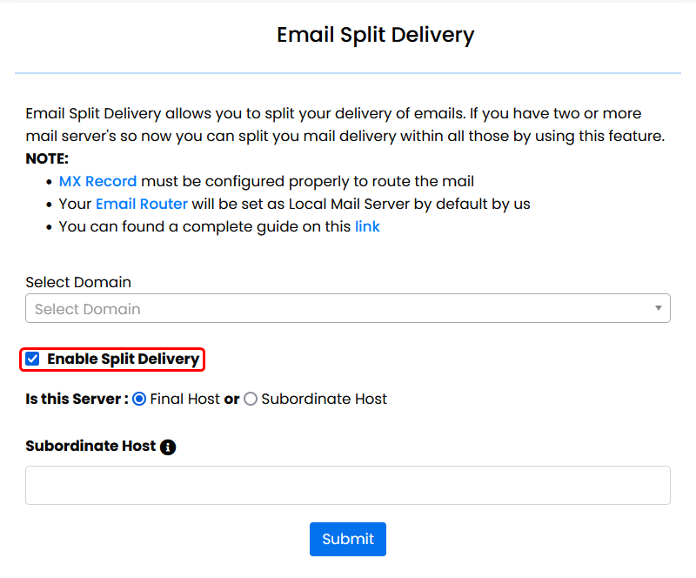This screenshot has width=696, height=578.
Task: Click the bold 'NOTE:' text
Action: 47,158
